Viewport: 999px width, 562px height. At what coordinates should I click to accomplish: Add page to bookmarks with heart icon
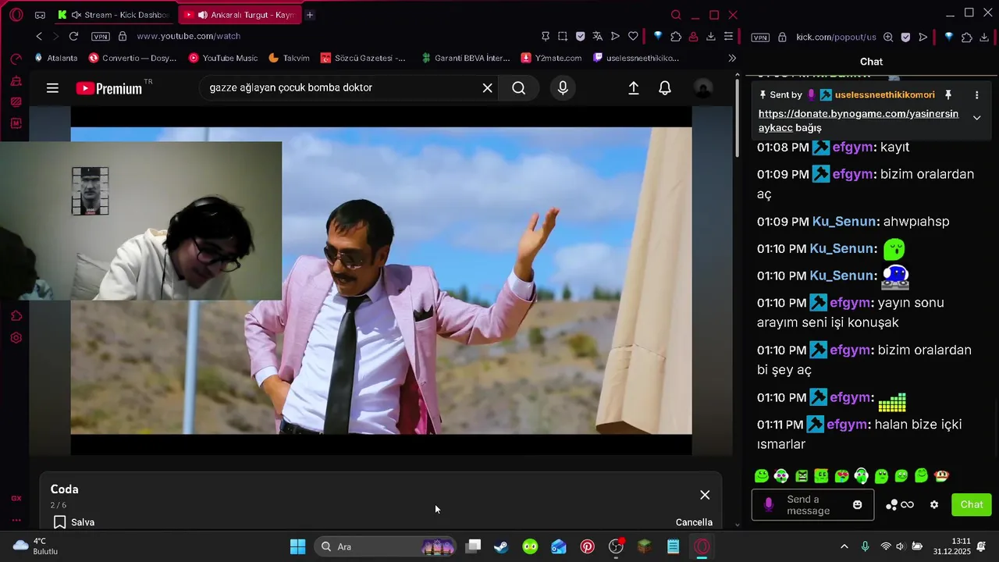(633, 36)
